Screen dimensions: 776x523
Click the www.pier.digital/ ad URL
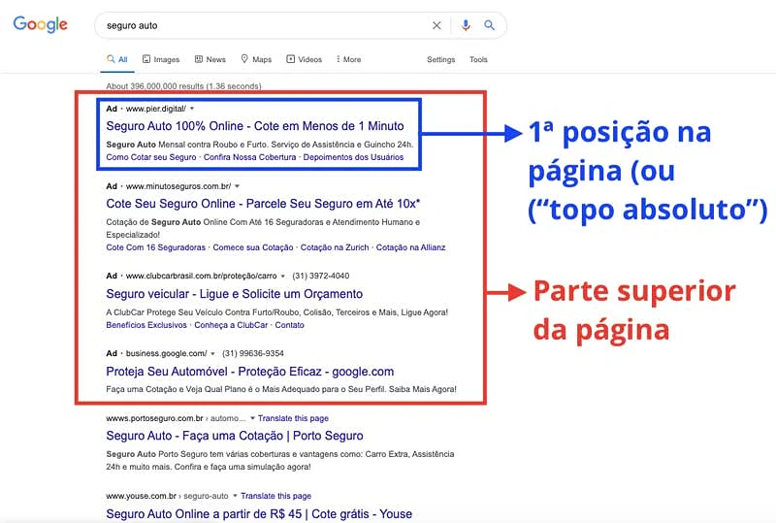click(x=156, y=109)
